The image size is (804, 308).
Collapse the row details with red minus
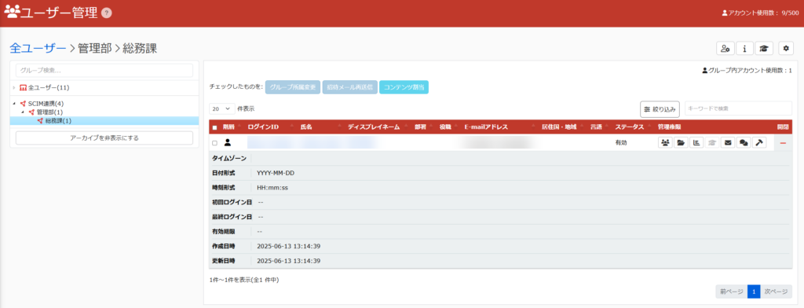[783, 143]
